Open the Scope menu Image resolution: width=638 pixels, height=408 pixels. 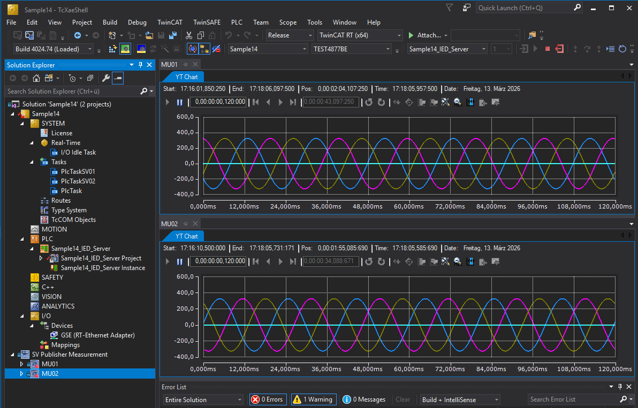(x=287, y=22)
